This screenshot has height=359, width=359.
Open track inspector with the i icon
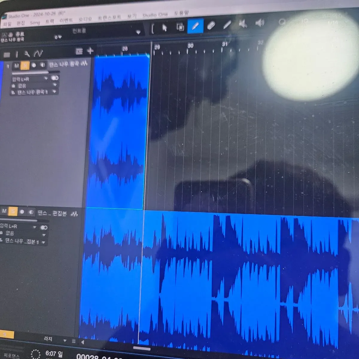17,54
